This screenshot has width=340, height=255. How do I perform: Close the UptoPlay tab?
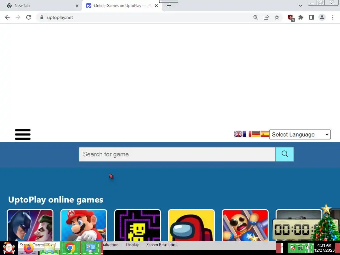156,6
